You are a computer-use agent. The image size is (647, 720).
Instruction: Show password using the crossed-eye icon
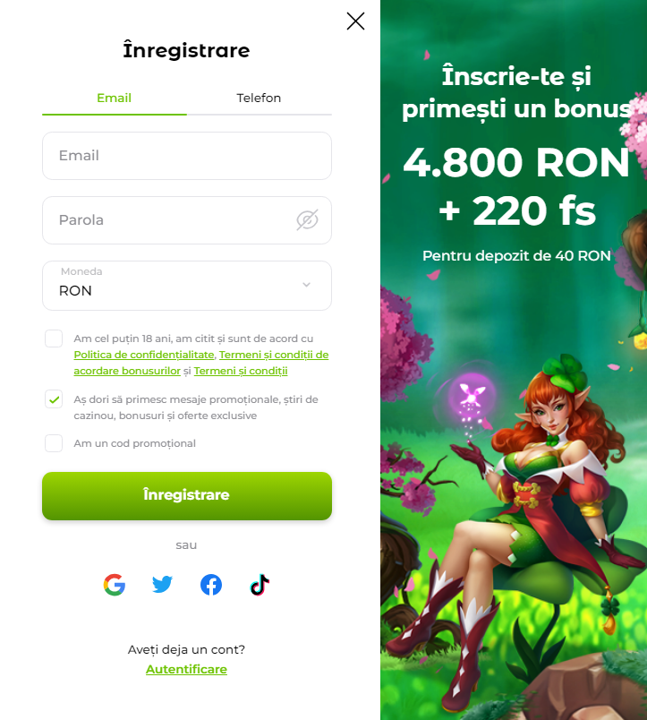307,220
